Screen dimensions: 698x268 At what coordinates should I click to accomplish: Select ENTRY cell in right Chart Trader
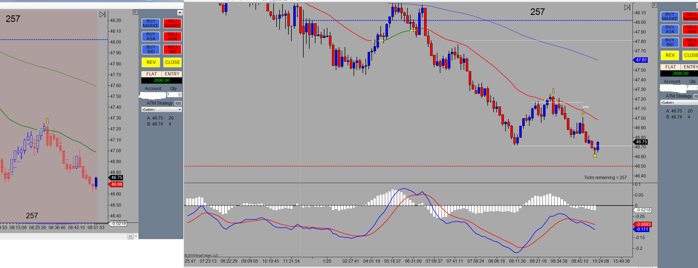(690, 67)
